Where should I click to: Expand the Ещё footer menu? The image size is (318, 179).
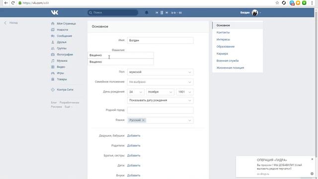click(x=69, y=107)
